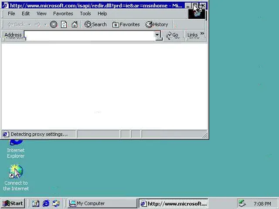Open the Help menu
This screenshot has height=209, width=279.
pyautogui.click(x=102, y=13)
